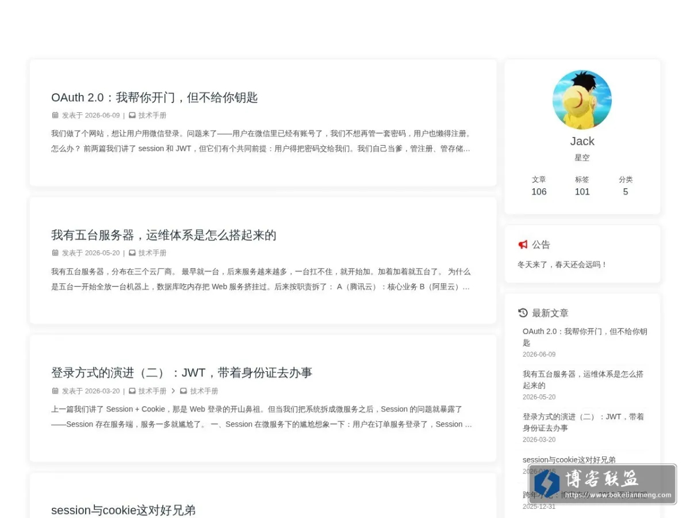
Task: Open session与cookie这对好兄弟 in the 最新文章 list
Action: (569, 460)
